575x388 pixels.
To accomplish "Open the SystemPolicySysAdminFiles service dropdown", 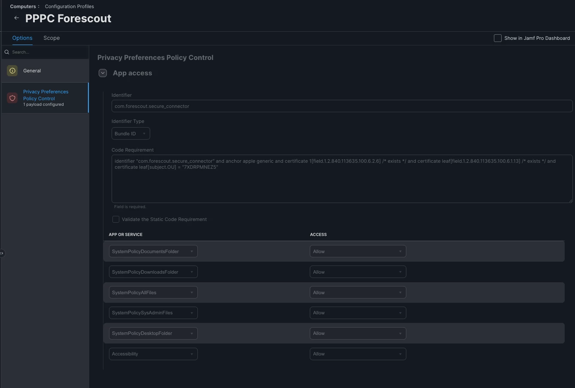I will coord(153,313).
